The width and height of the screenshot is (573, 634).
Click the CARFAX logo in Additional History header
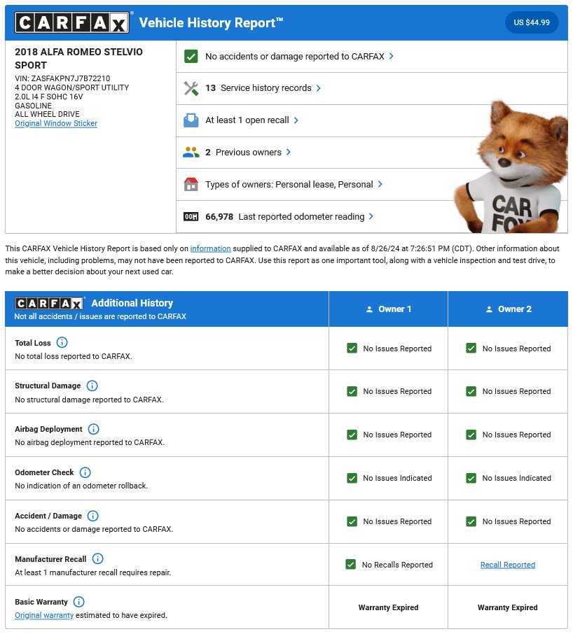(49, 303)
